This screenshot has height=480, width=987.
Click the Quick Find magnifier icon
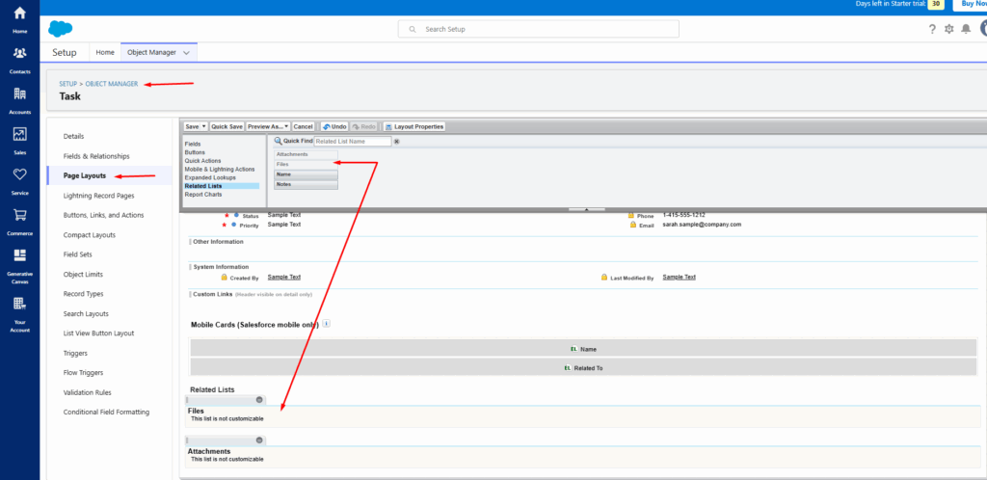(278, 141)
